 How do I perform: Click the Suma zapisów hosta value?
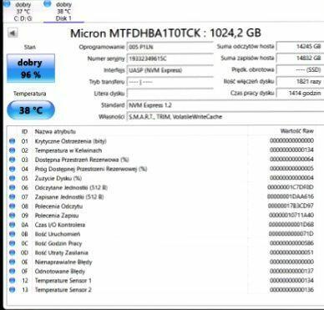[x=300, y=58]
